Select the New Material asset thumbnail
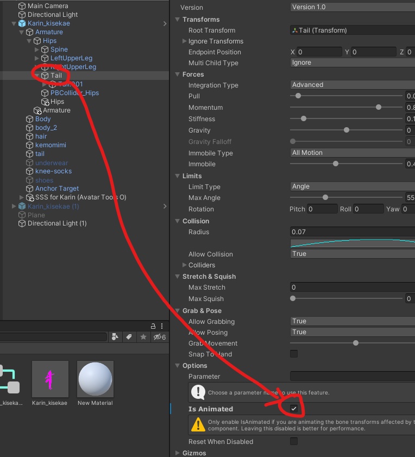 pyautogui.click(x=95, y=379)
